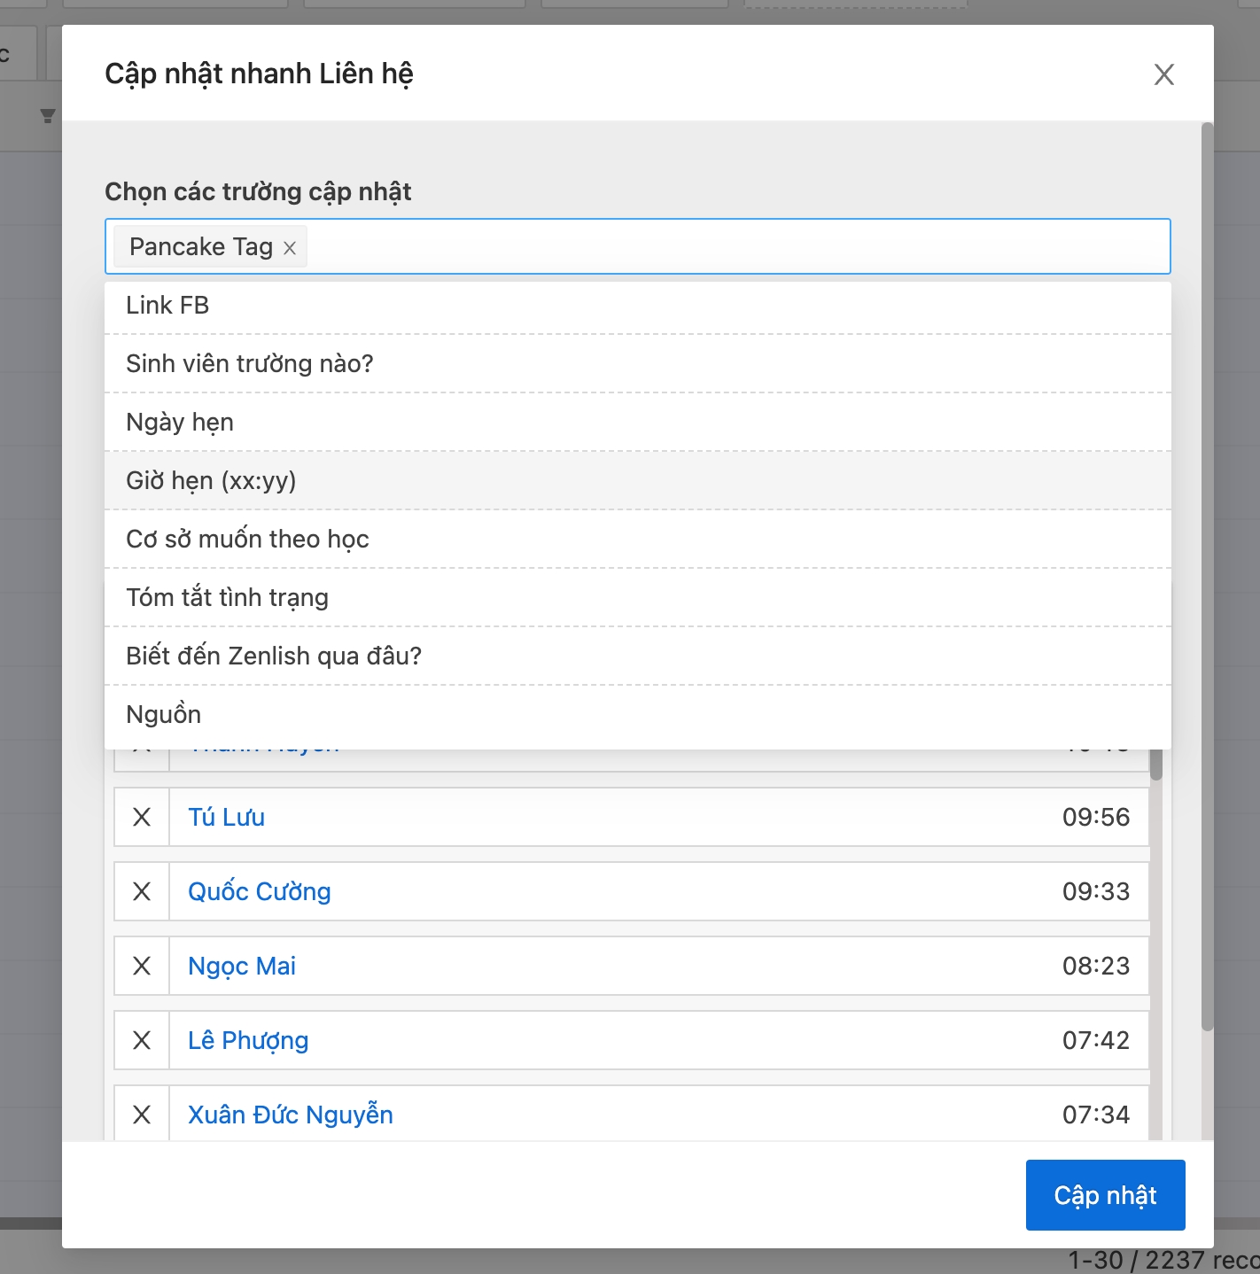
Task: Click the filter funnel icon behind dialog
Action: pyautogui.click(x=48, y=116)
